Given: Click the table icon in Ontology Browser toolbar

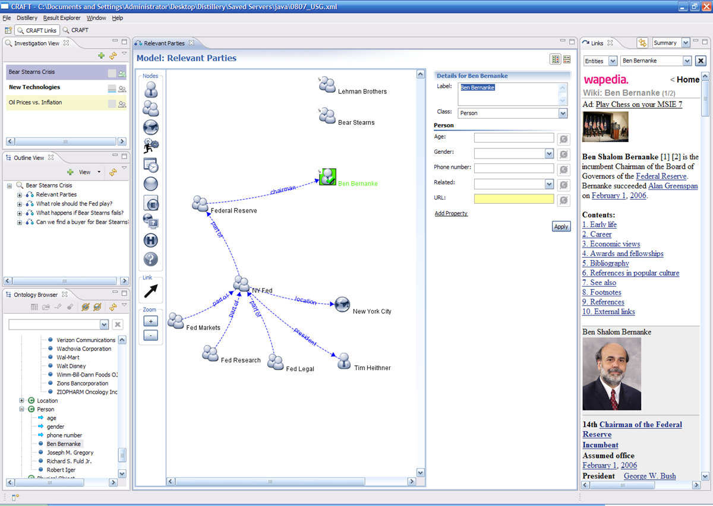Looking at the screenshot, I should (x=34, y=307).
